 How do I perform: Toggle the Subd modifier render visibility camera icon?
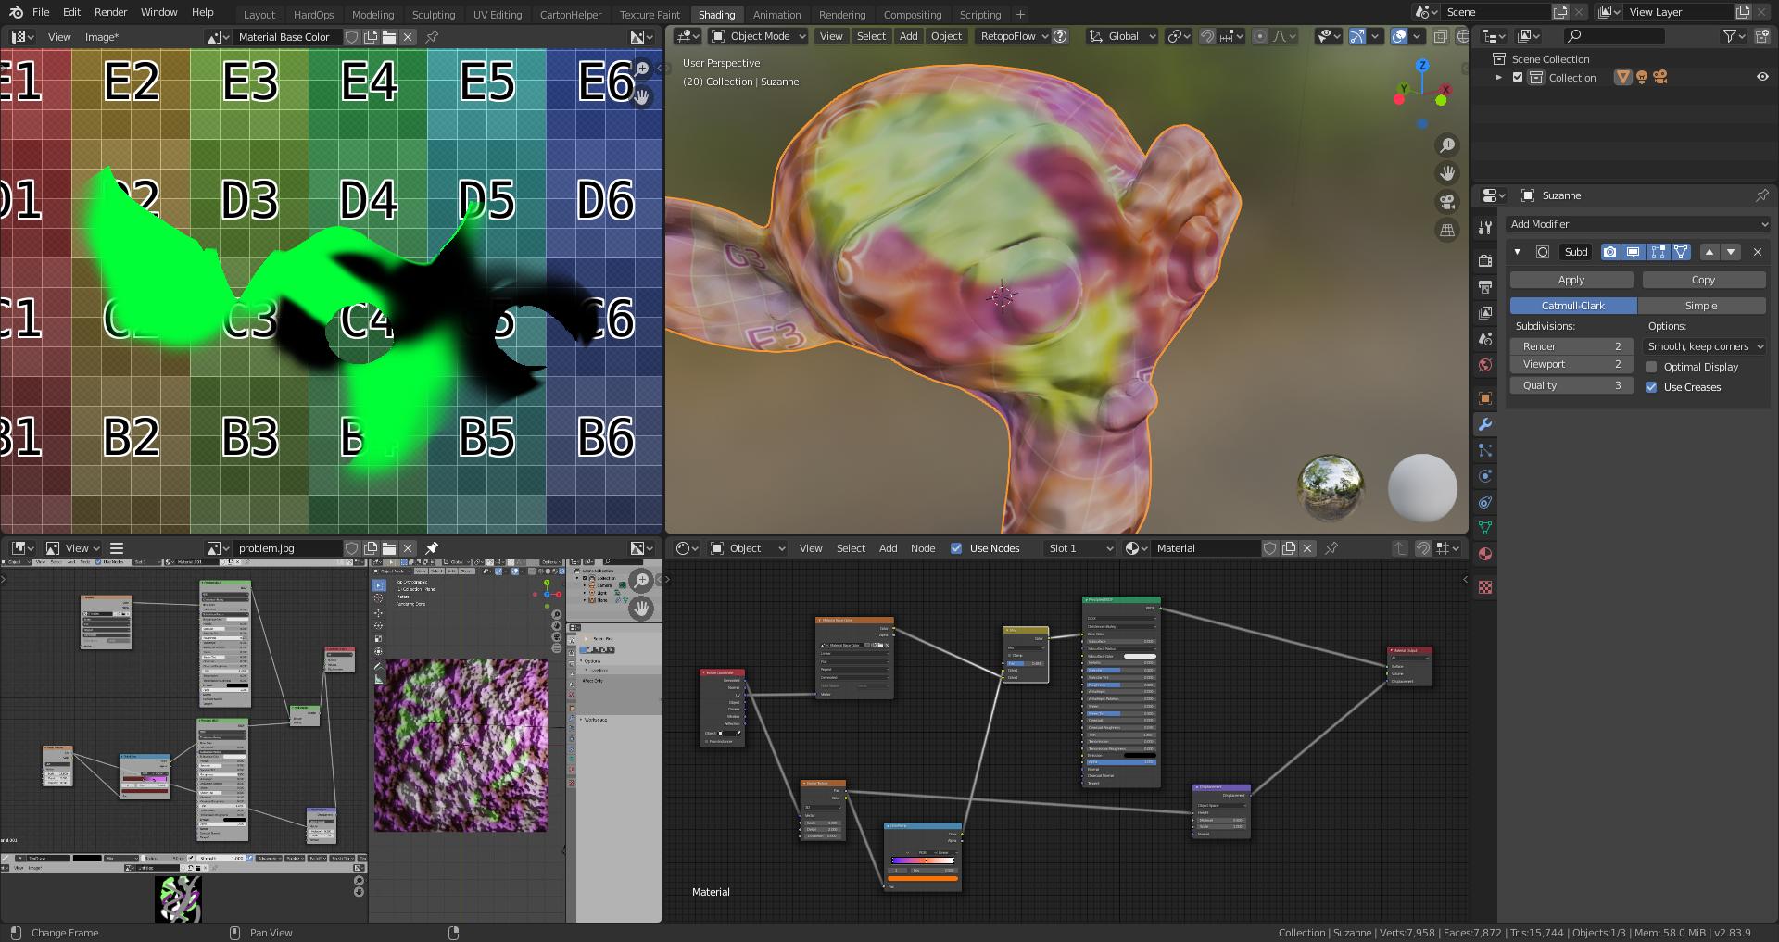click(x=1610, y=252)
